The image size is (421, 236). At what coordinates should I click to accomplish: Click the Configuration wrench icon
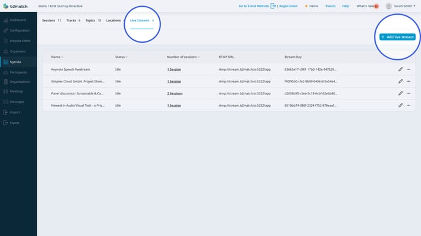tap(6, 30)
